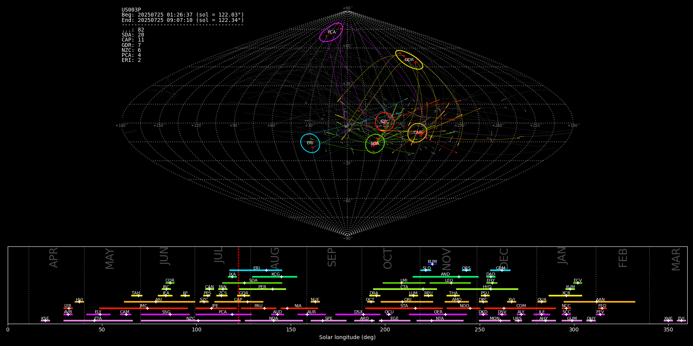The width and height of the screenshot is (693, 346).
Task: Click the red dashed current solar longitude line
Action: tap(238, 284)
